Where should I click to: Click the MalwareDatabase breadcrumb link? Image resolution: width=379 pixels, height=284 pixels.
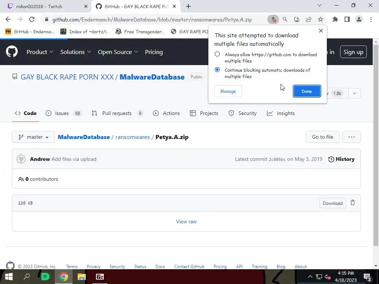click(x=84, y=137)
